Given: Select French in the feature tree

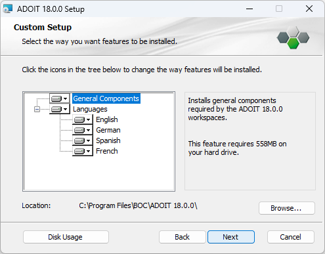Looking at the screenshot, I should point(107,151).
